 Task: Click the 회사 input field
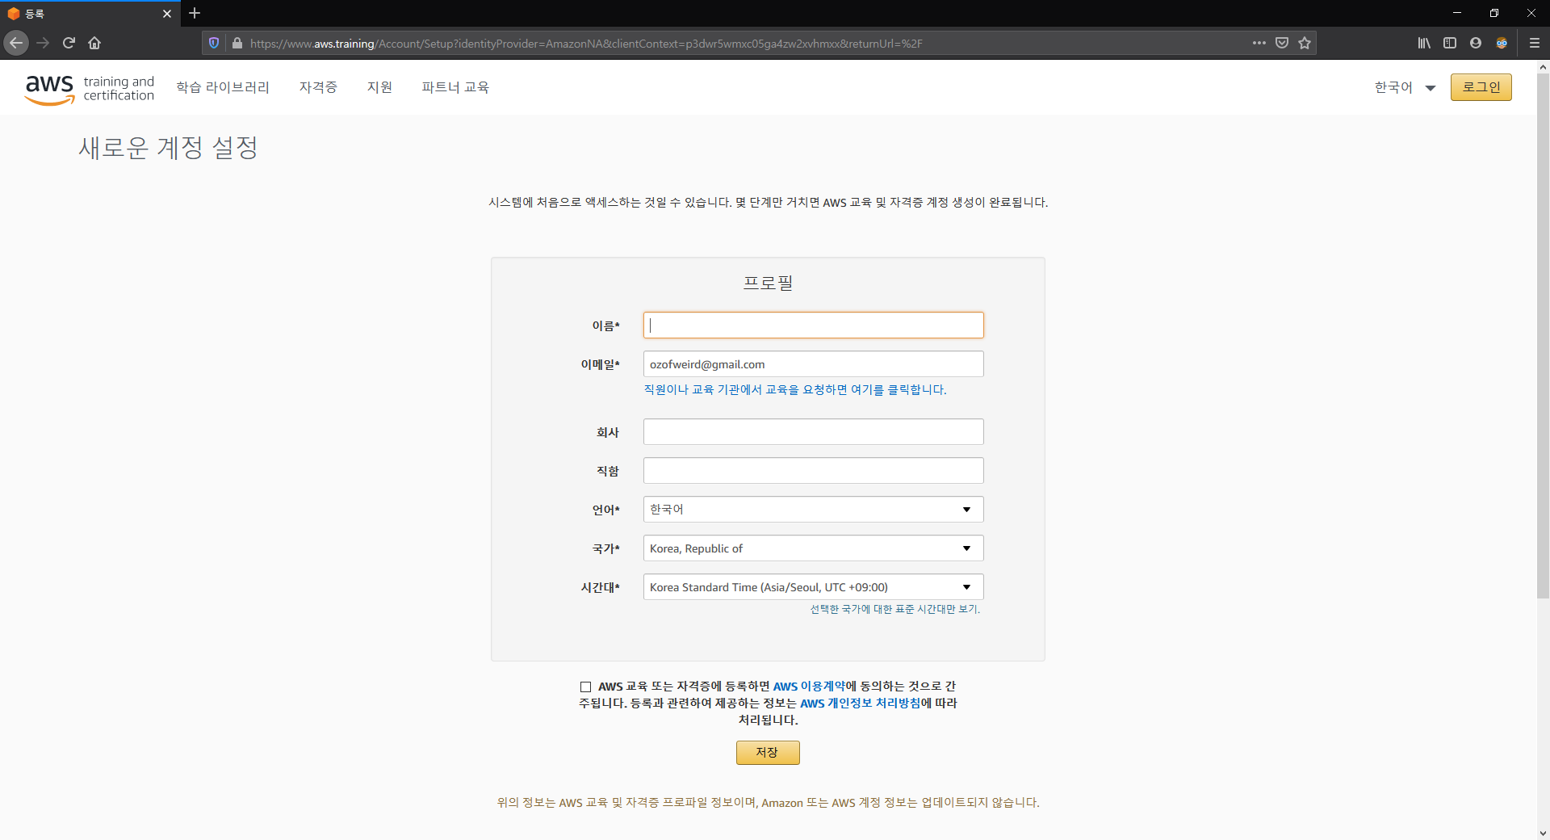(x=814, y=432)
